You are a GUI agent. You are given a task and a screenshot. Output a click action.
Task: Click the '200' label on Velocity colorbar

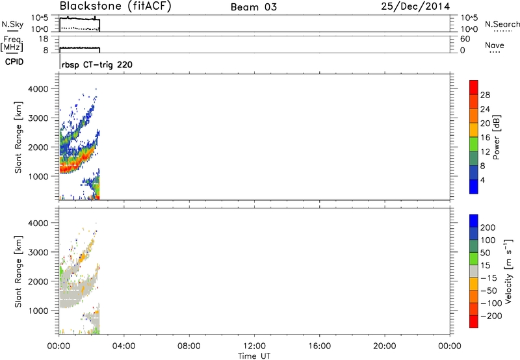[x=488, y=227]
